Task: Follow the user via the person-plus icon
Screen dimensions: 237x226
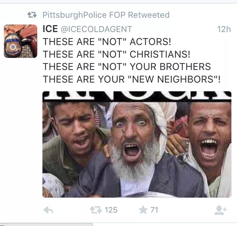Action: 221,210
